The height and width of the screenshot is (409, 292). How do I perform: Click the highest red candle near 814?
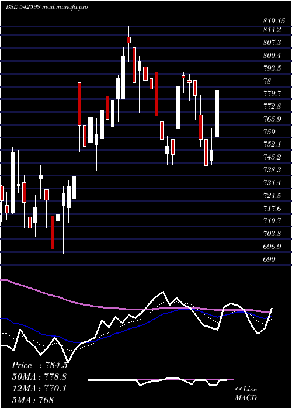[x=128, y=40]
